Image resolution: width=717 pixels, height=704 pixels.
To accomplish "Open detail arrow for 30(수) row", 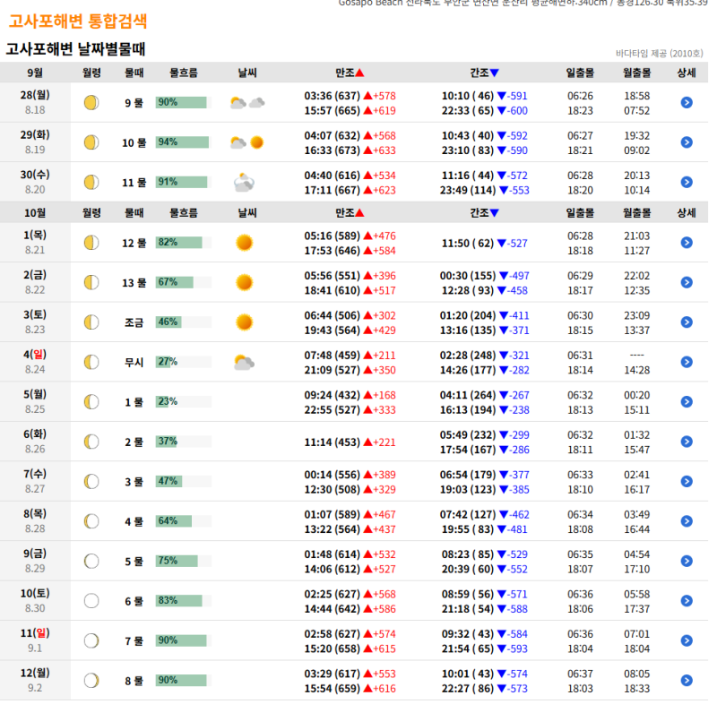I will pos(687,182).
